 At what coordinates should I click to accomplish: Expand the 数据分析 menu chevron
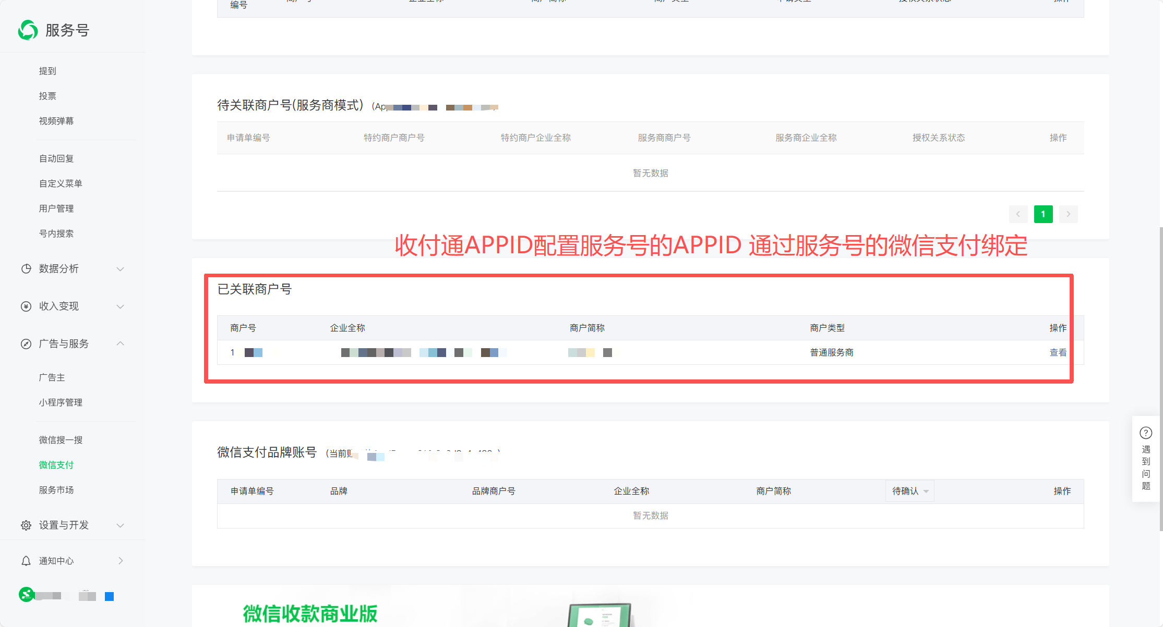coord(121,269)
